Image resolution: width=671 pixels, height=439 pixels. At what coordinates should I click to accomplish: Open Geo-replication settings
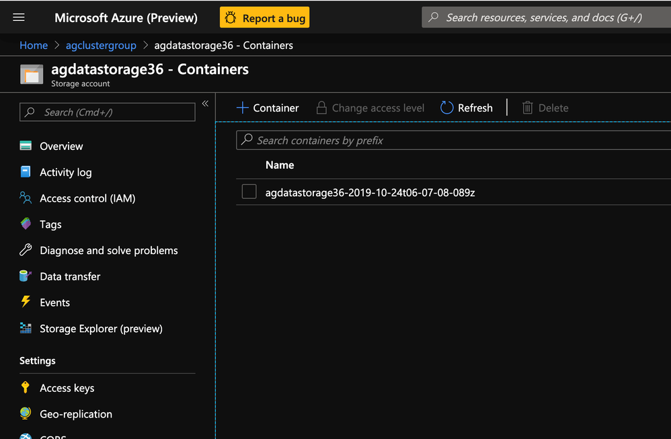click(x=75, y=414)
